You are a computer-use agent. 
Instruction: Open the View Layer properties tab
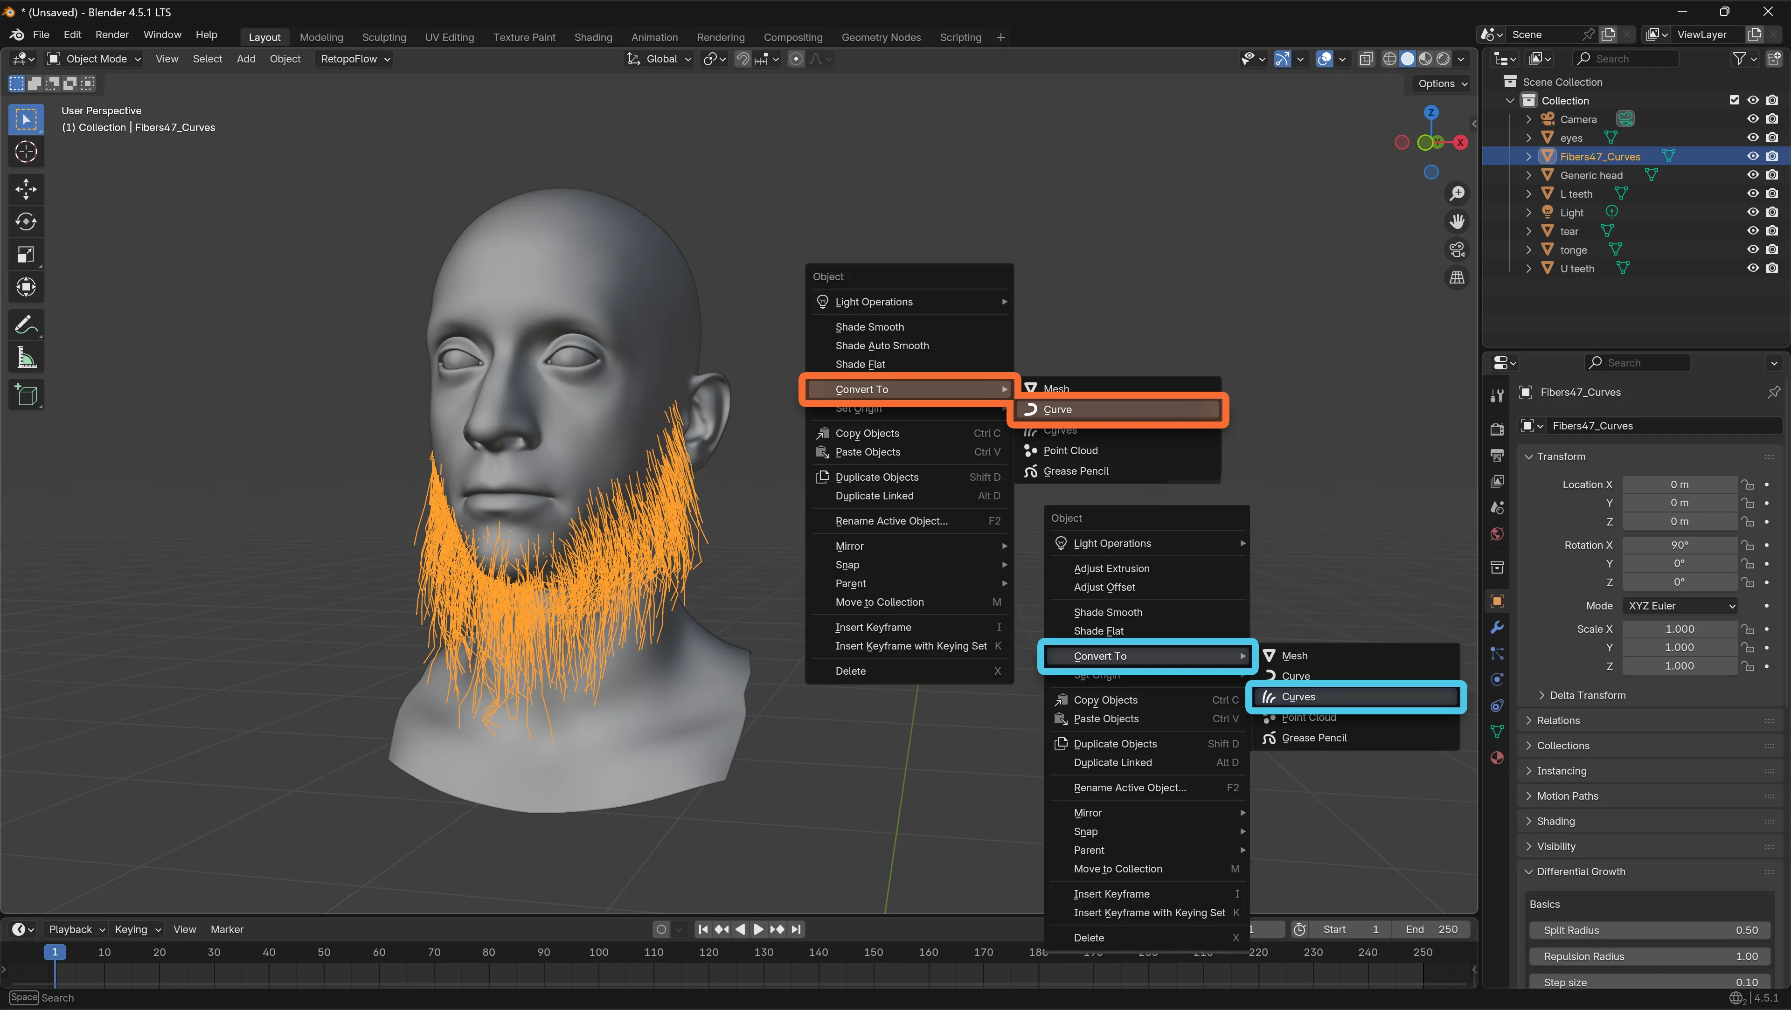[1497, 481]
